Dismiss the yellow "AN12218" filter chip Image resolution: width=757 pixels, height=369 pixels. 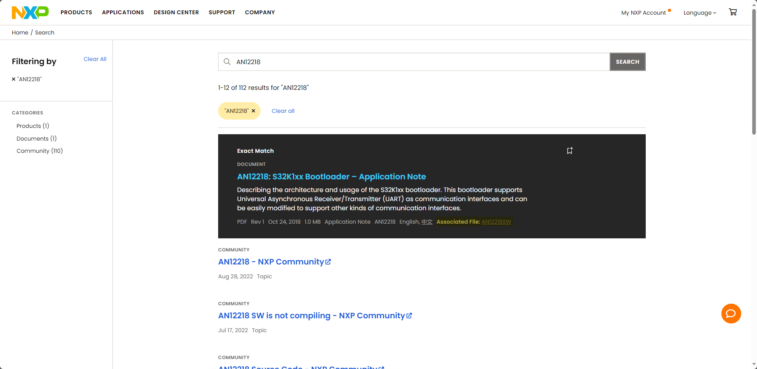(253, 111)
